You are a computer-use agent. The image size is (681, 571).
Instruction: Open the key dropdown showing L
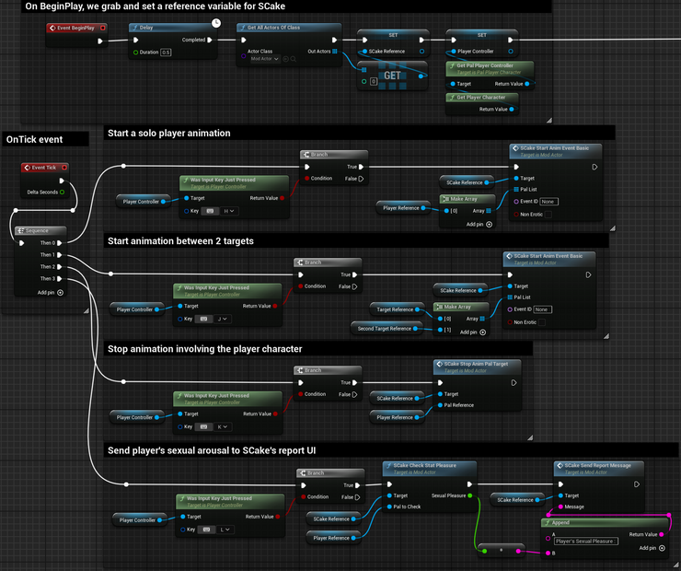[225, 530]
